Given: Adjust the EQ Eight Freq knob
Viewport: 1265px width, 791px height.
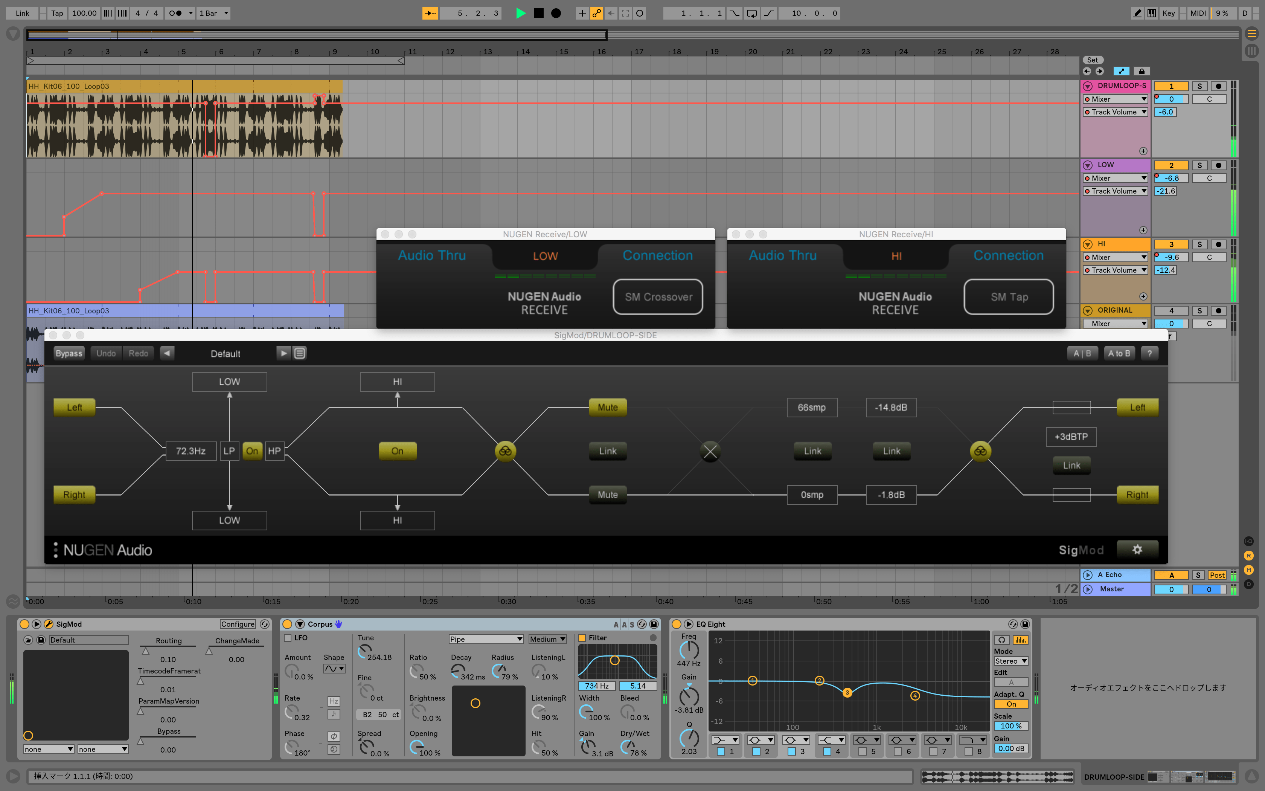Looking at the screenshot, I should [689, 650].
